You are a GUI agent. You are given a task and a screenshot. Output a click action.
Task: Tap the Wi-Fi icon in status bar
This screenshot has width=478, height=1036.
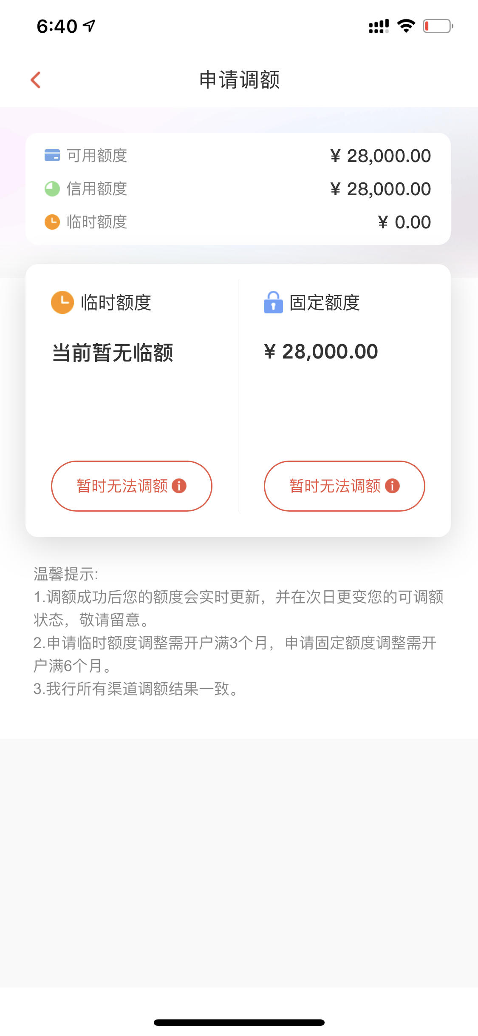pos(406,26)
